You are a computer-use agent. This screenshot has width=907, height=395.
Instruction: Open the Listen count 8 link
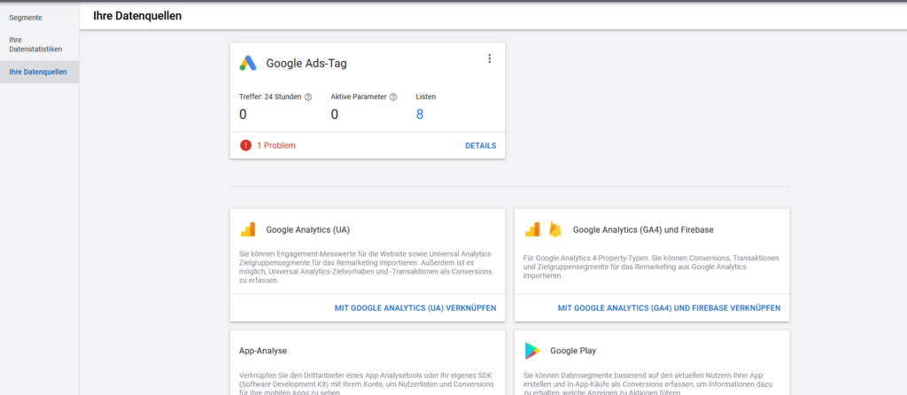[420, 114]
